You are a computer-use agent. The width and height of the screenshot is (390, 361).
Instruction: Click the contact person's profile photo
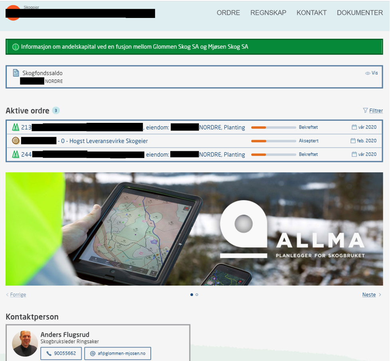tap(25, 343)
